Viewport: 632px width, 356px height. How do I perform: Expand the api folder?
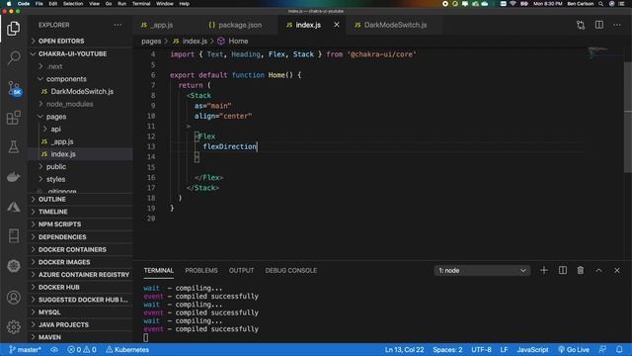55,129
